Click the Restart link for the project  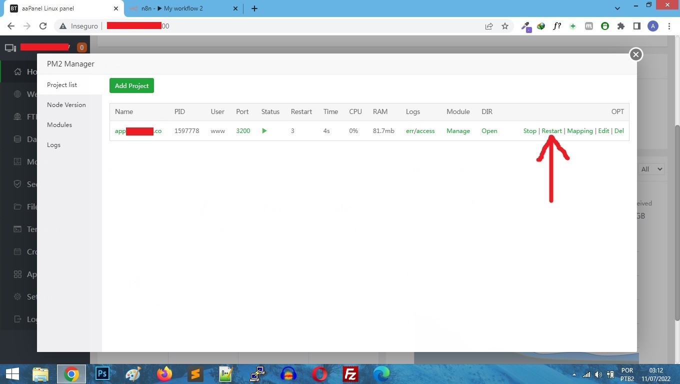(551, 131)
